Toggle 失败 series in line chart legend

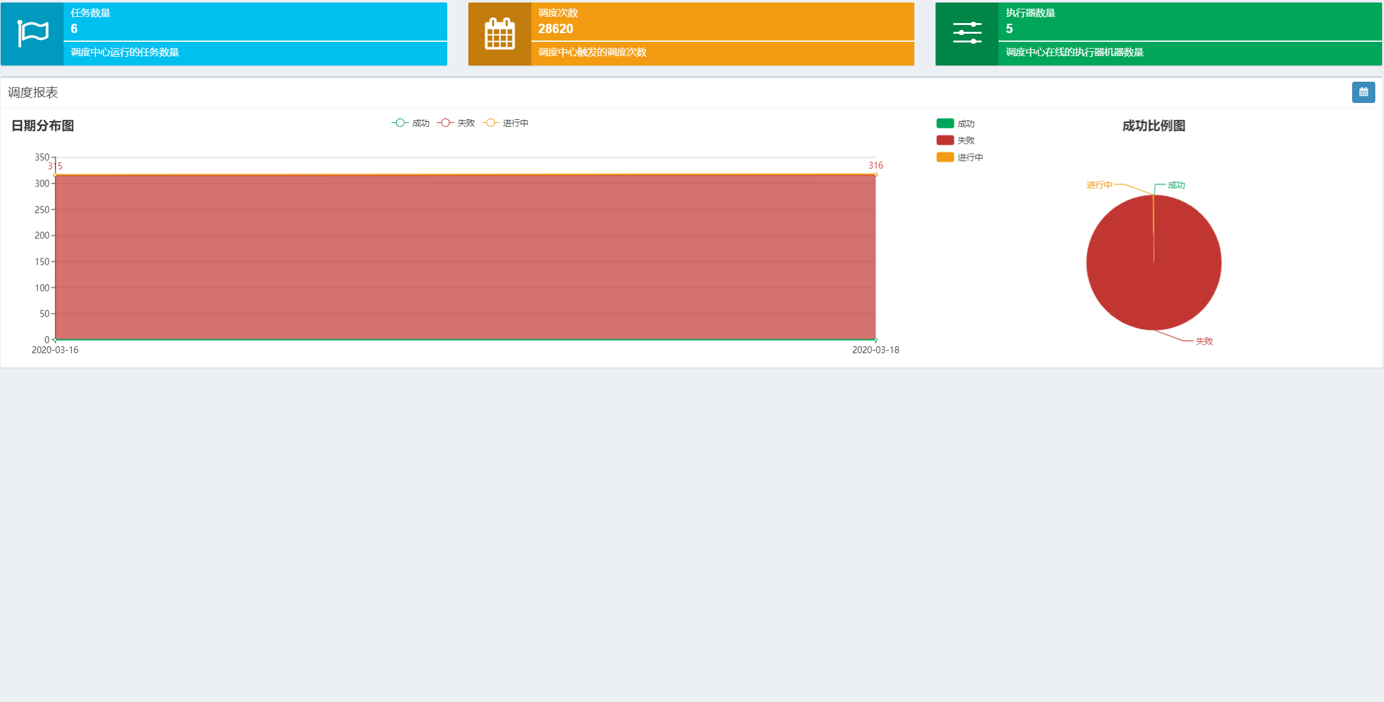tap(456, 123)
